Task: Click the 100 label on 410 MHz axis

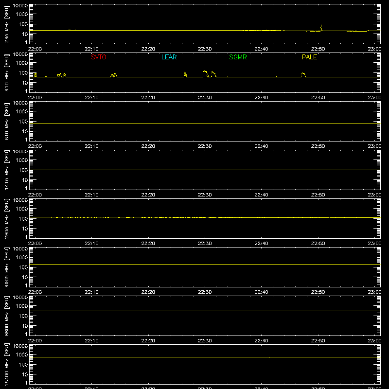Action: 23,73
